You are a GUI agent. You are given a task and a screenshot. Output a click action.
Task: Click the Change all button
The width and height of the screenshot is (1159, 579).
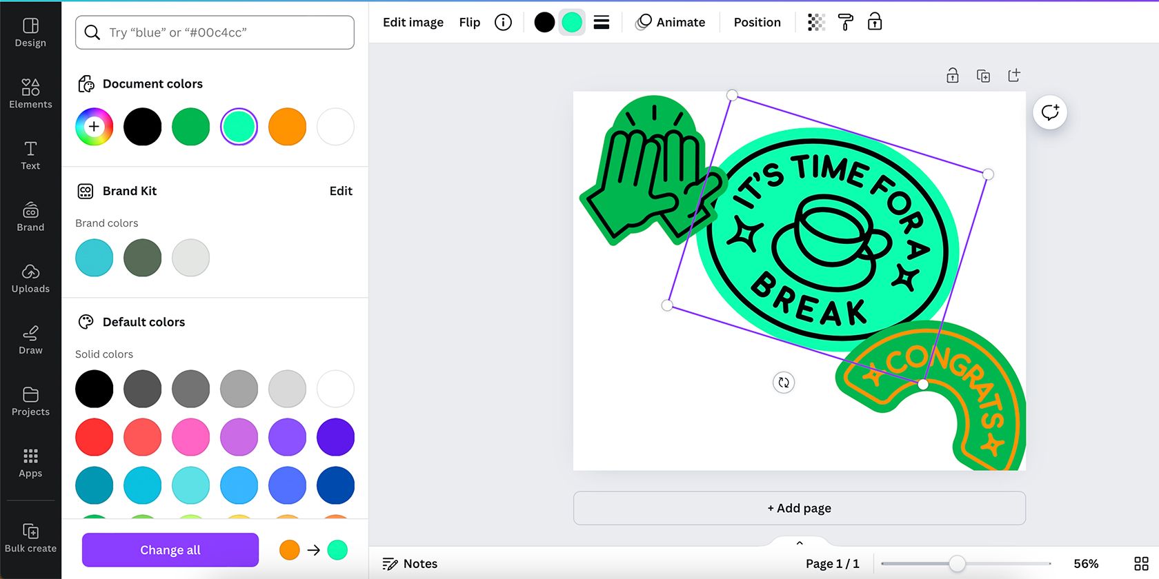170,550
